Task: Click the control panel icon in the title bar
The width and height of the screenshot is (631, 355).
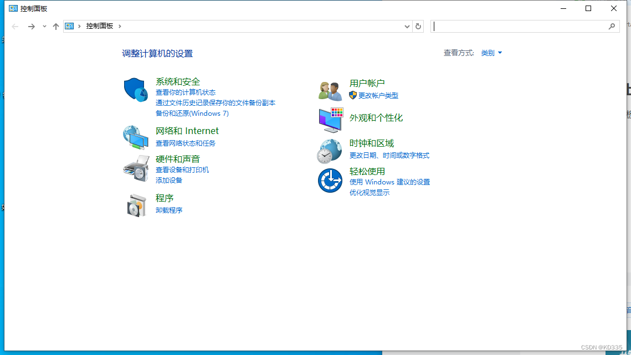Action: click(x=13, y=8)
